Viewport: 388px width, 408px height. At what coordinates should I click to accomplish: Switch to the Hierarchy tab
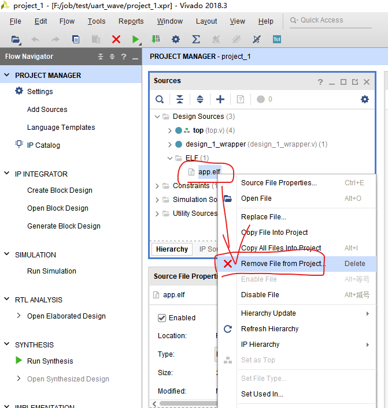pos(172,249)
